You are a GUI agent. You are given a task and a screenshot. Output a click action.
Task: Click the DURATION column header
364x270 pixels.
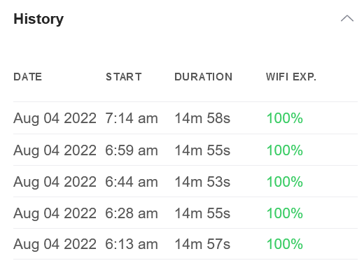pyautogui.click(x=203, y=77)
